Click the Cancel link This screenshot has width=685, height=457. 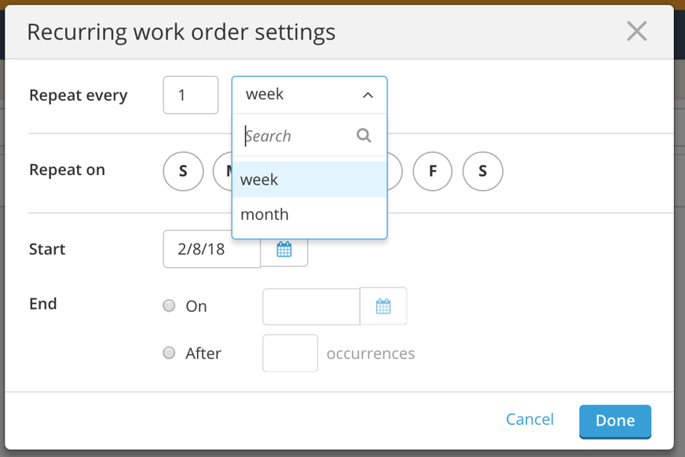point(529,419)
